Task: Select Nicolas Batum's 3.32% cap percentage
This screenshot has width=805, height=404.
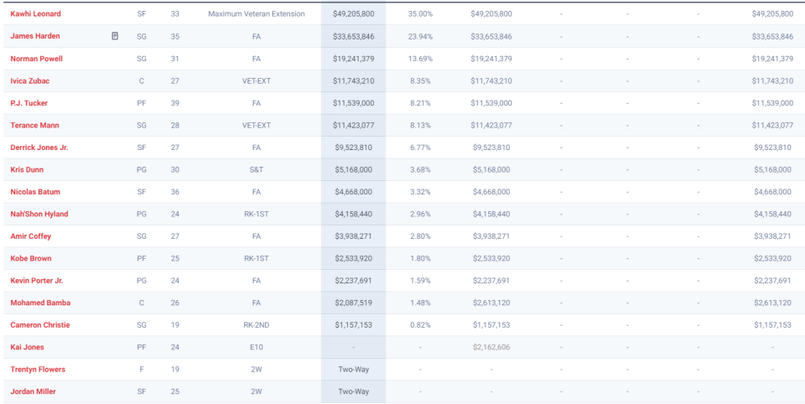Action: pyautogui.click(x=420, y=191)
